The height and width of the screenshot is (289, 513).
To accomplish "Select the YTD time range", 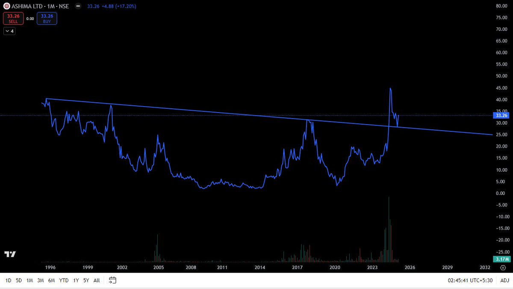I will click(x=64, y=280).
